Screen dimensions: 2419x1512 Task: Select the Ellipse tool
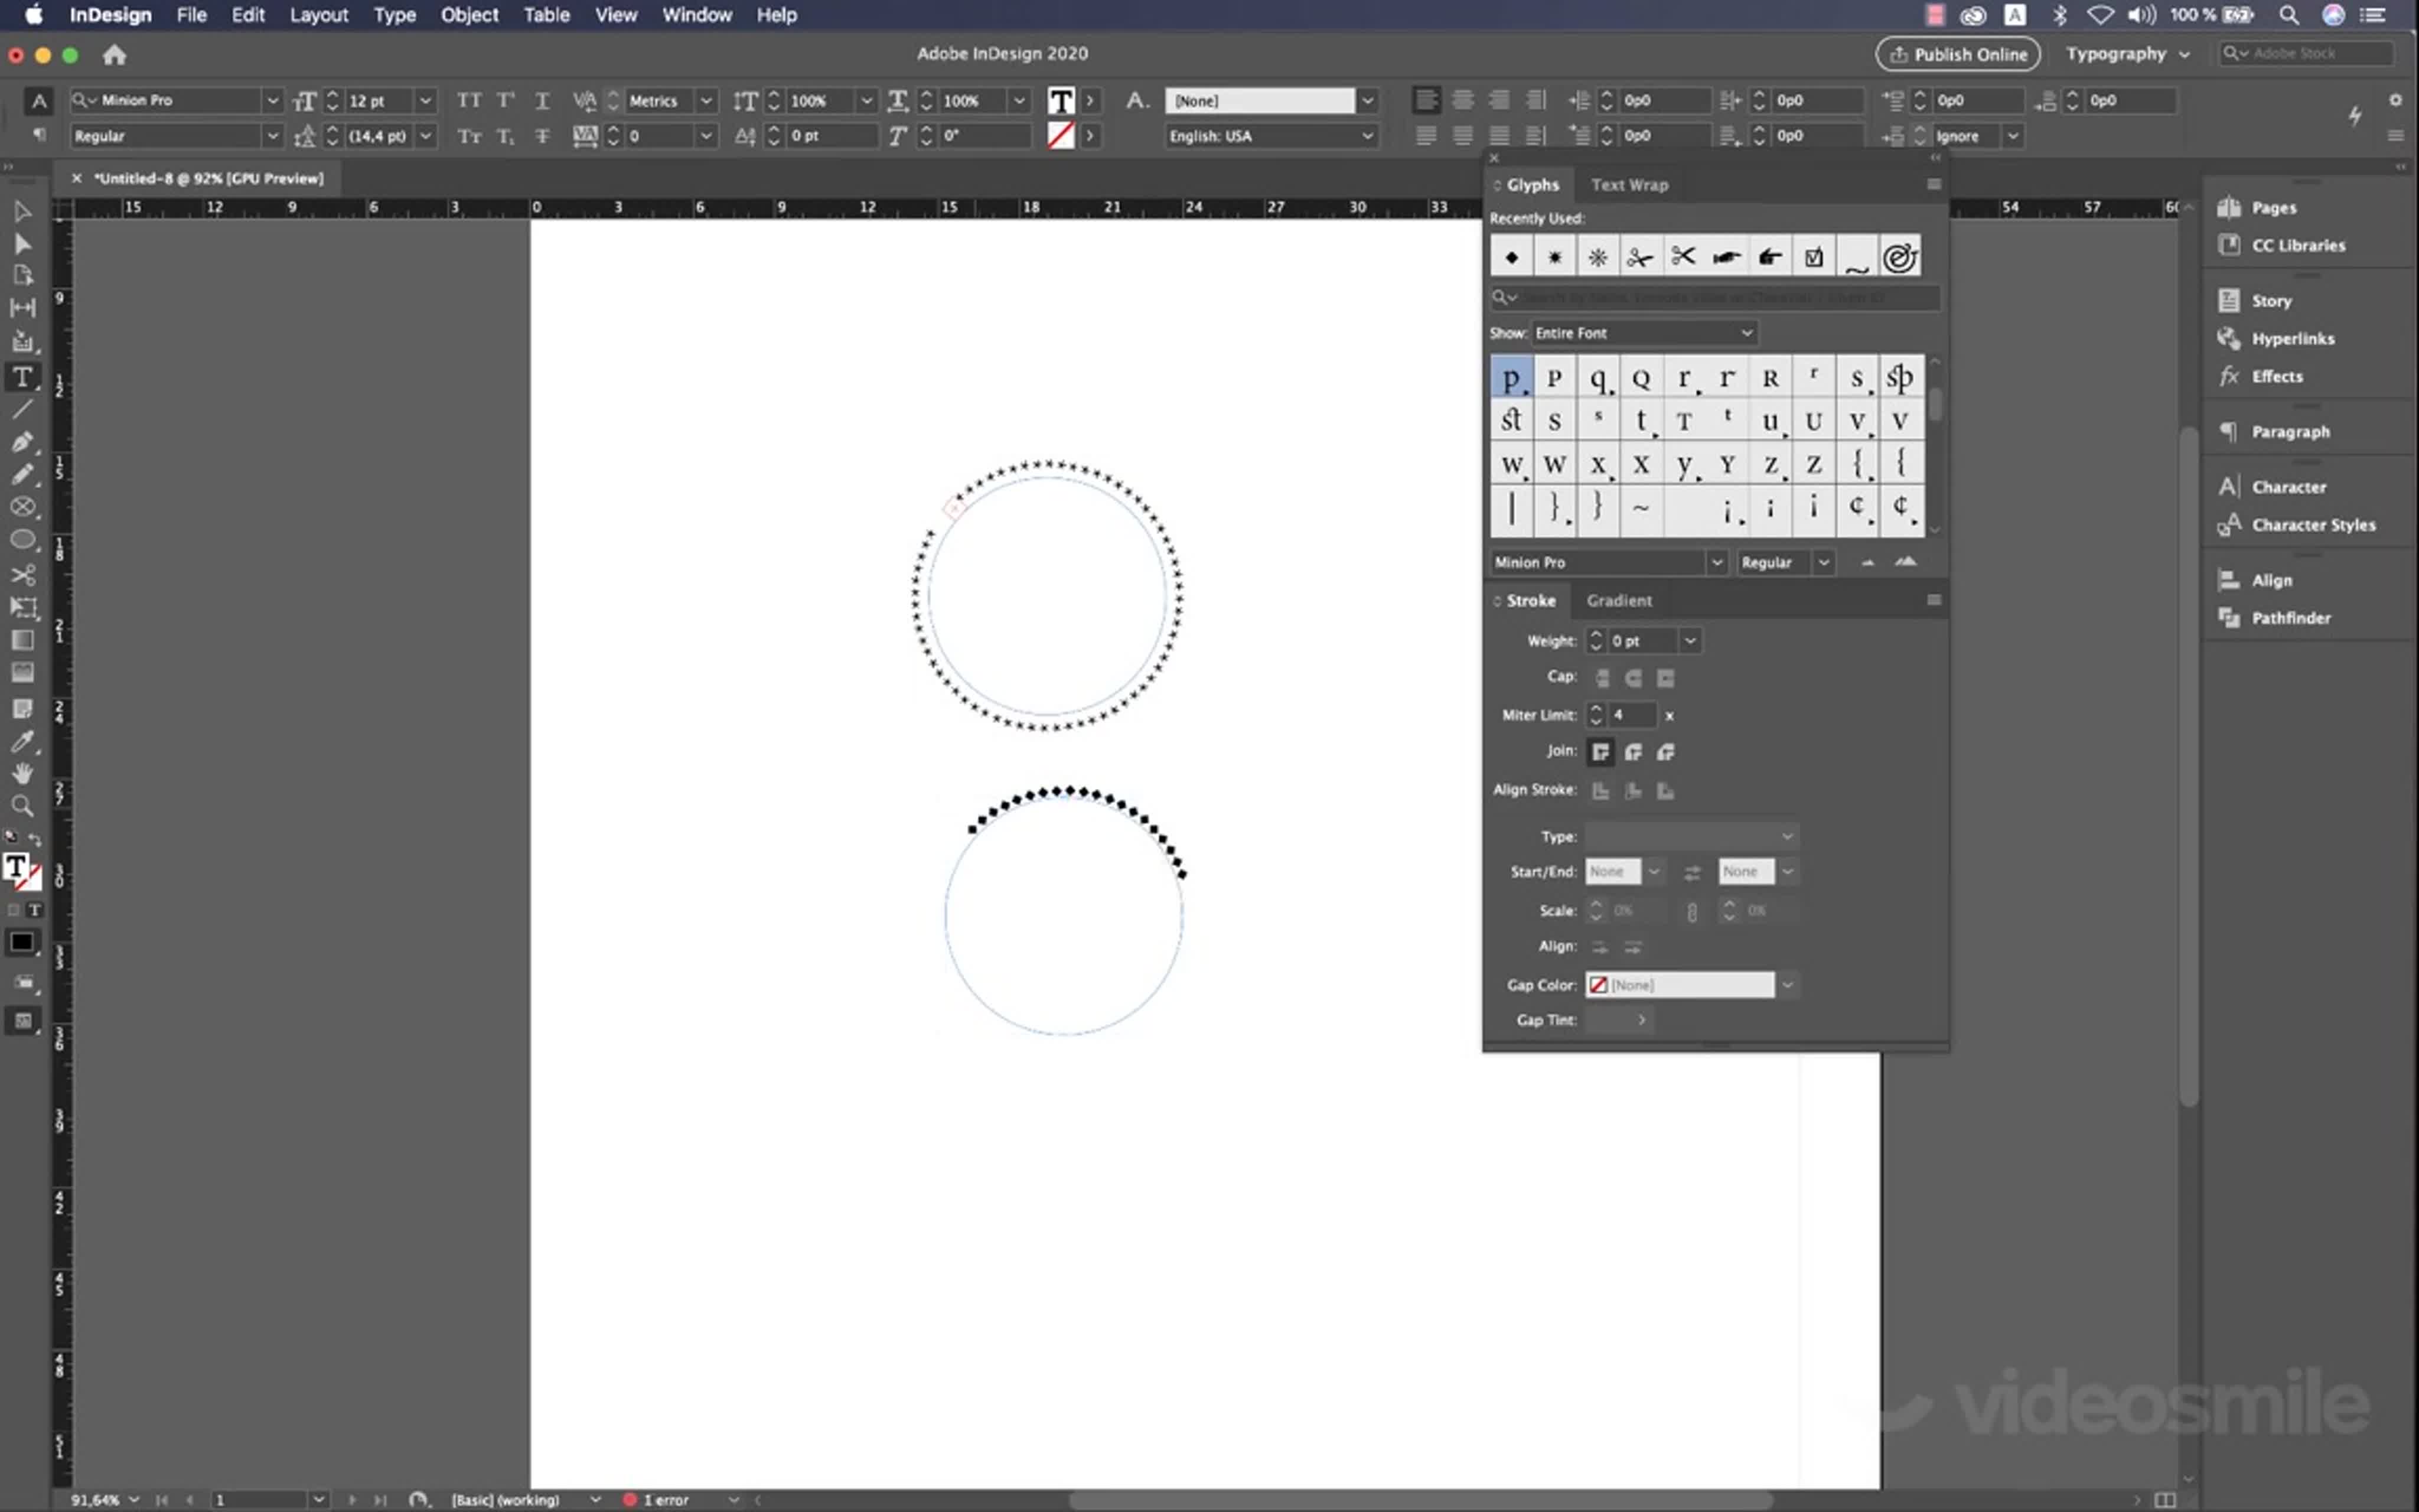coord(22,540)
